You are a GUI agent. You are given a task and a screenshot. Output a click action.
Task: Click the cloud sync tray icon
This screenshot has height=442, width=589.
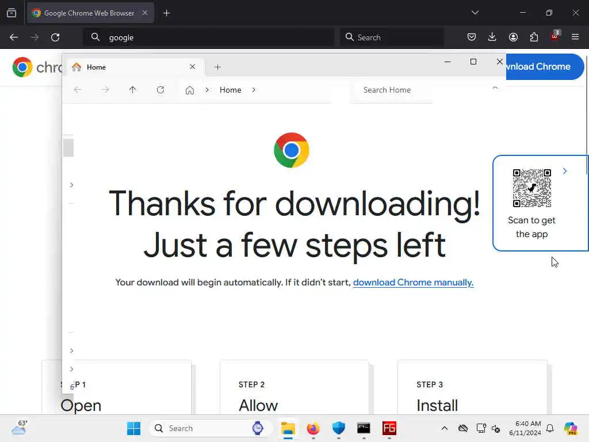click(463, 428)
